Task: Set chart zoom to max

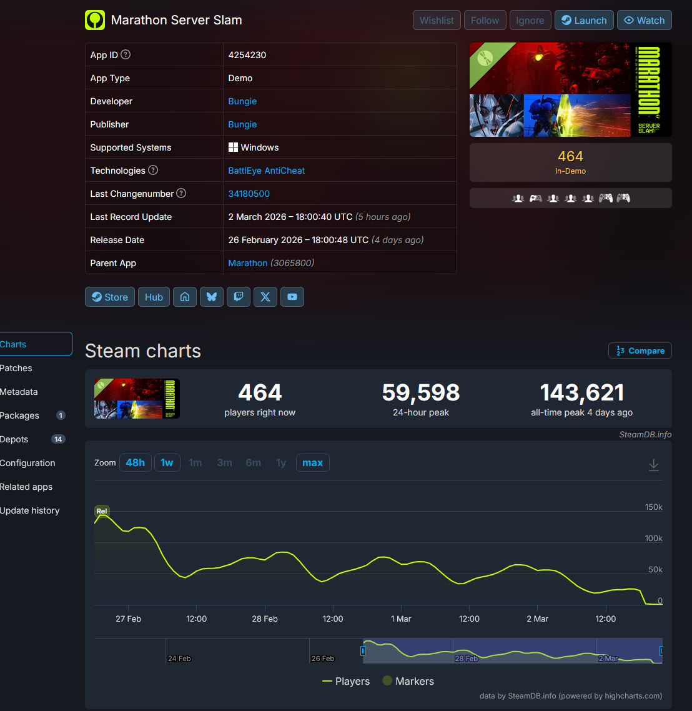Action: click(313, 462)
